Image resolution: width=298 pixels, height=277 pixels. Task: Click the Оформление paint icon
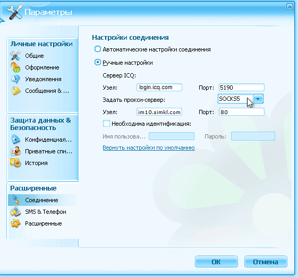pyautogui.click(x=15, y=67)
